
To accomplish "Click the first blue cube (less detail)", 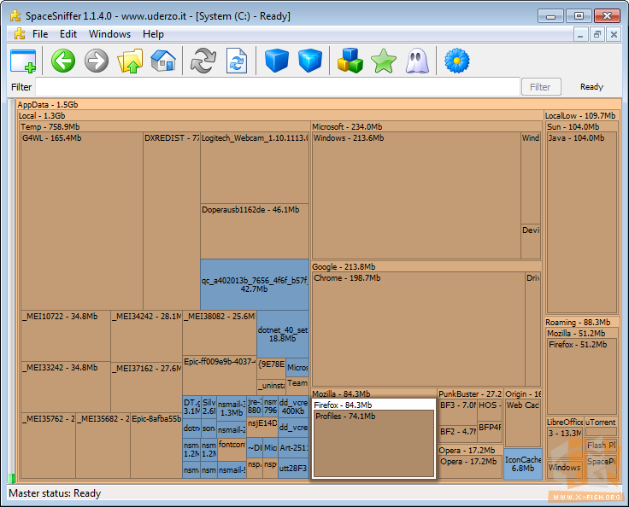I will click(276, 61).
